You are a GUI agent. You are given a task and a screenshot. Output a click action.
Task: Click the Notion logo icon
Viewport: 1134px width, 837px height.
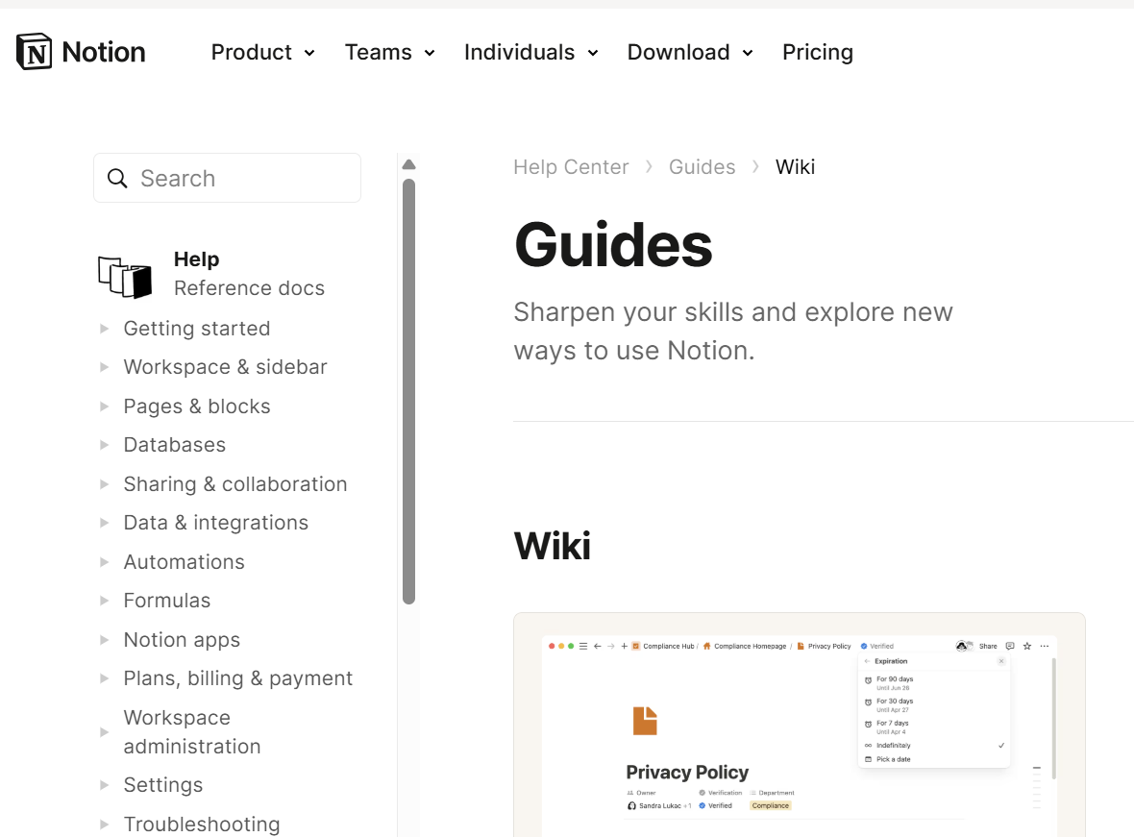tap(34, 51)
